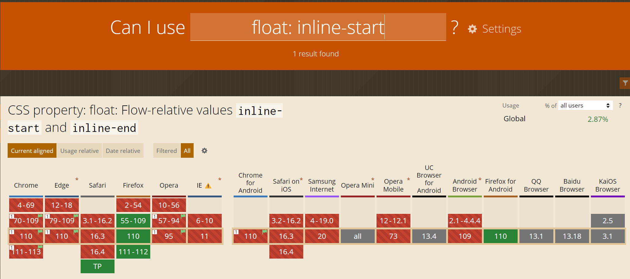Click asterisk beside Android Browser
This screenshot has width=630, height=279.
tap(480, 179)
